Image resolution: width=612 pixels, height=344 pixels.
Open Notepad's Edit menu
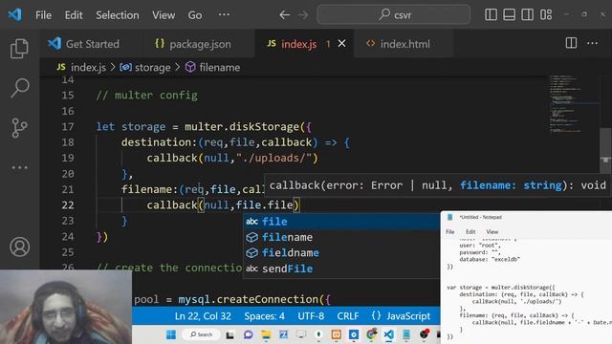[470, 231]
